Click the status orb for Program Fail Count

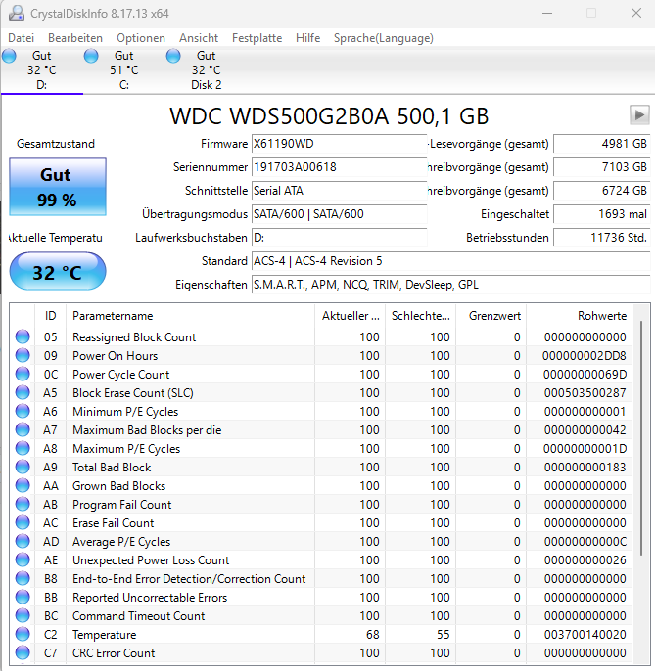pyautogui.click(x=23, y=504)
